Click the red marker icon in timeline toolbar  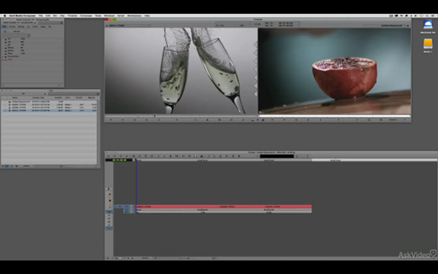coord(201,156)
